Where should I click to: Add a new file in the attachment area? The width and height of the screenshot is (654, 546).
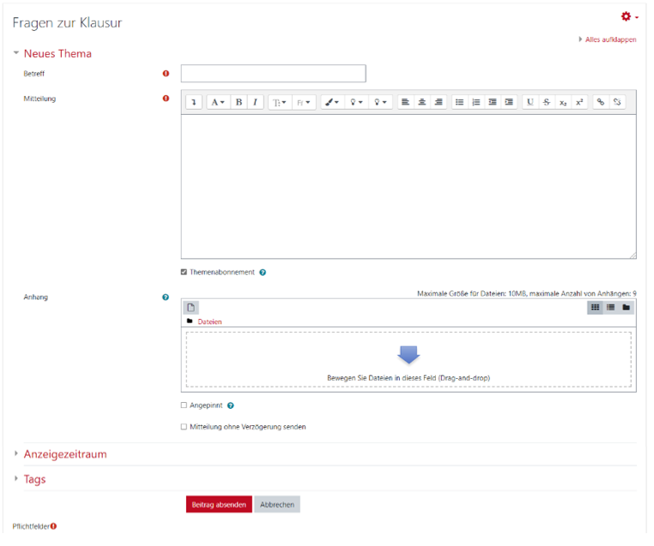tap(191, 307)
